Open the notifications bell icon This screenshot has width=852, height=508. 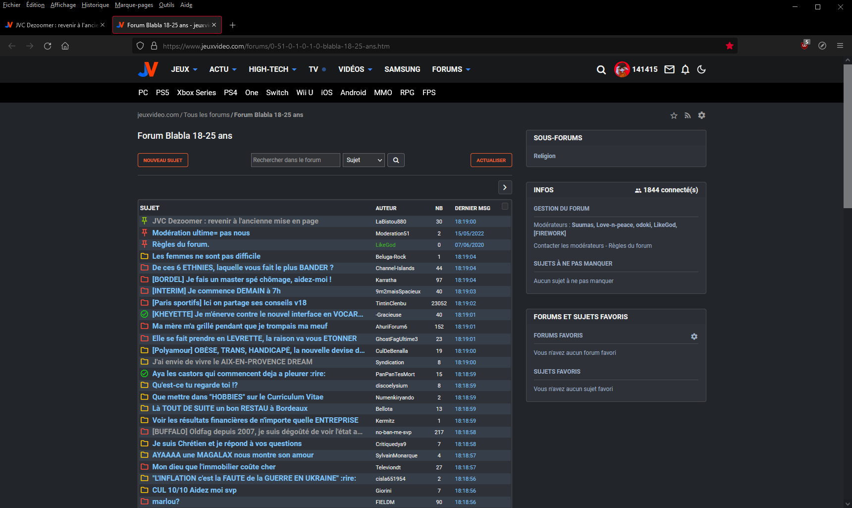click(x=685, y=69)
